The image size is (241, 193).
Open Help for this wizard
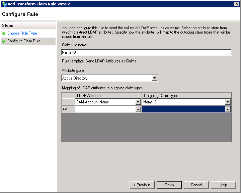223,185
